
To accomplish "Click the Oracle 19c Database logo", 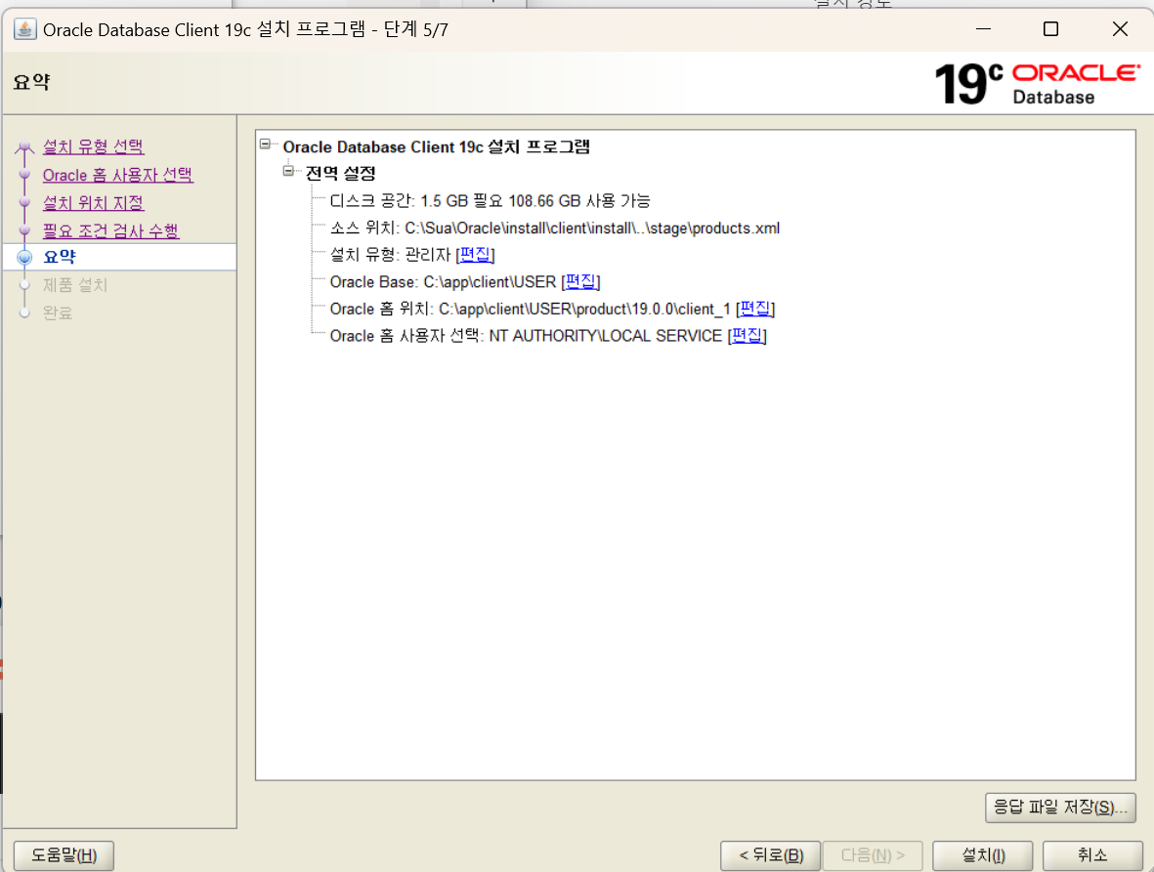I will (1036, 83).
